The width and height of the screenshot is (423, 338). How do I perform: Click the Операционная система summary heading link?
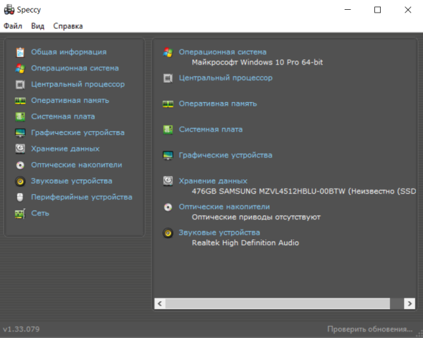(x=223, y=51)
